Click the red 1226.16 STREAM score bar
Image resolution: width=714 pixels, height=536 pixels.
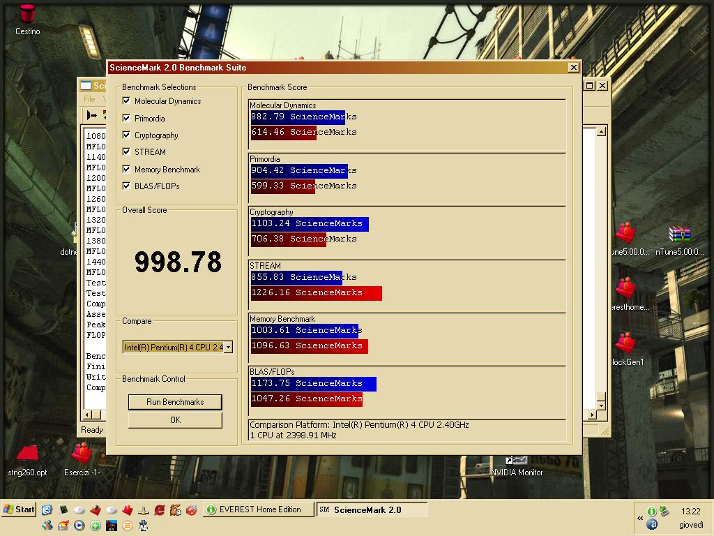click(317, 292)
